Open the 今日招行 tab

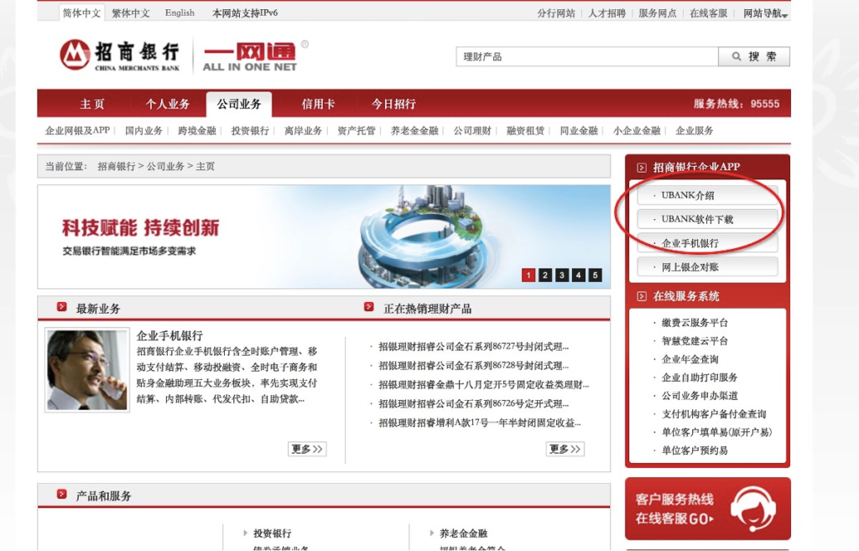click(x=393, y=104)
